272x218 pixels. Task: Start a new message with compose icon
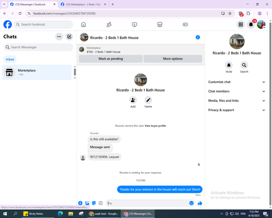(x=69, y=37)
